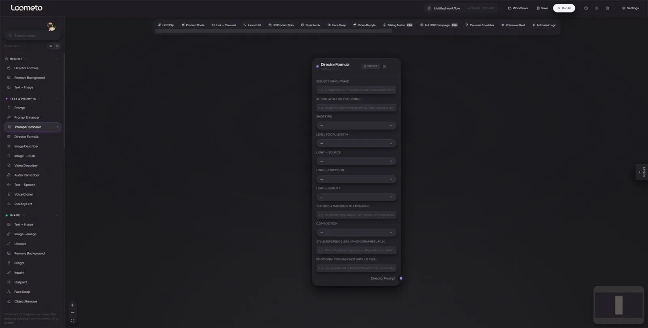Rename the Untitled workflow title
The image size is (648, 328).
(447, 8)
